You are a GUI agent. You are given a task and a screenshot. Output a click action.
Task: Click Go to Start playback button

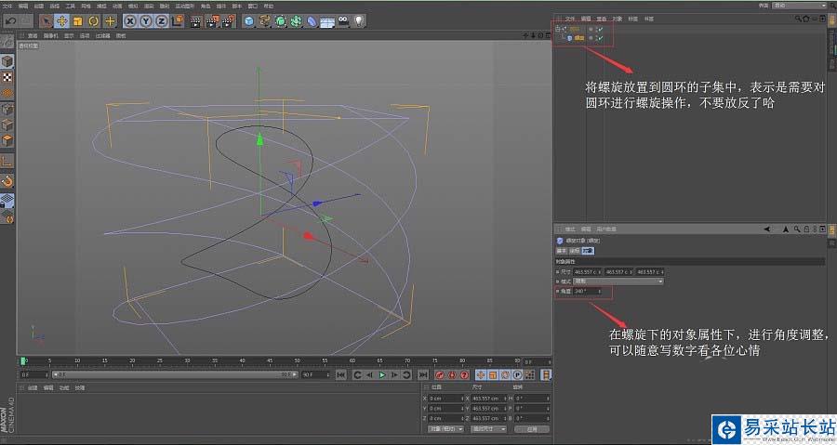point(341,375)
